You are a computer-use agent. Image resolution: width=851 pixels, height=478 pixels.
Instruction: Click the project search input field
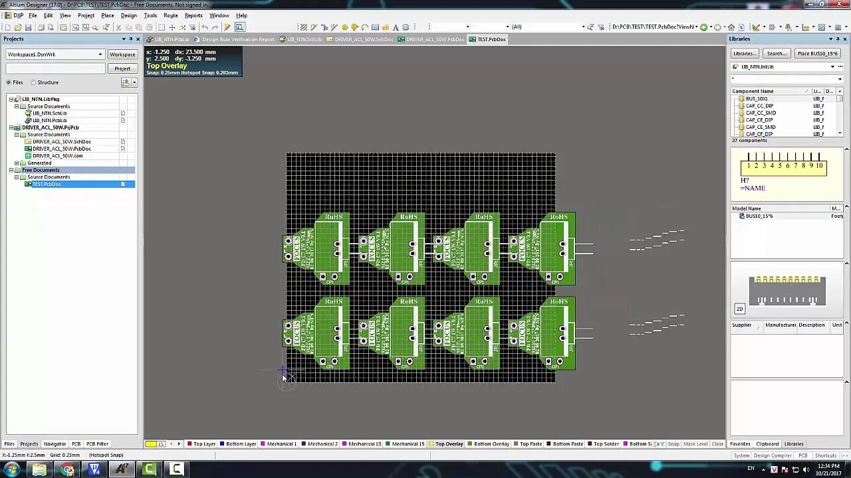pyautogui.click(x=55, y=68)
